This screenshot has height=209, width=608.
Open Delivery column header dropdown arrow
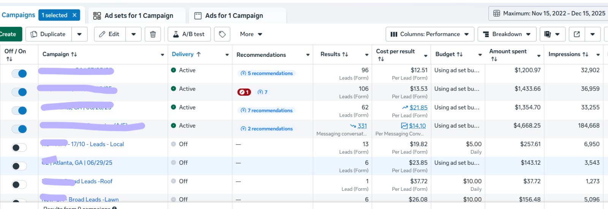point(227,55)
